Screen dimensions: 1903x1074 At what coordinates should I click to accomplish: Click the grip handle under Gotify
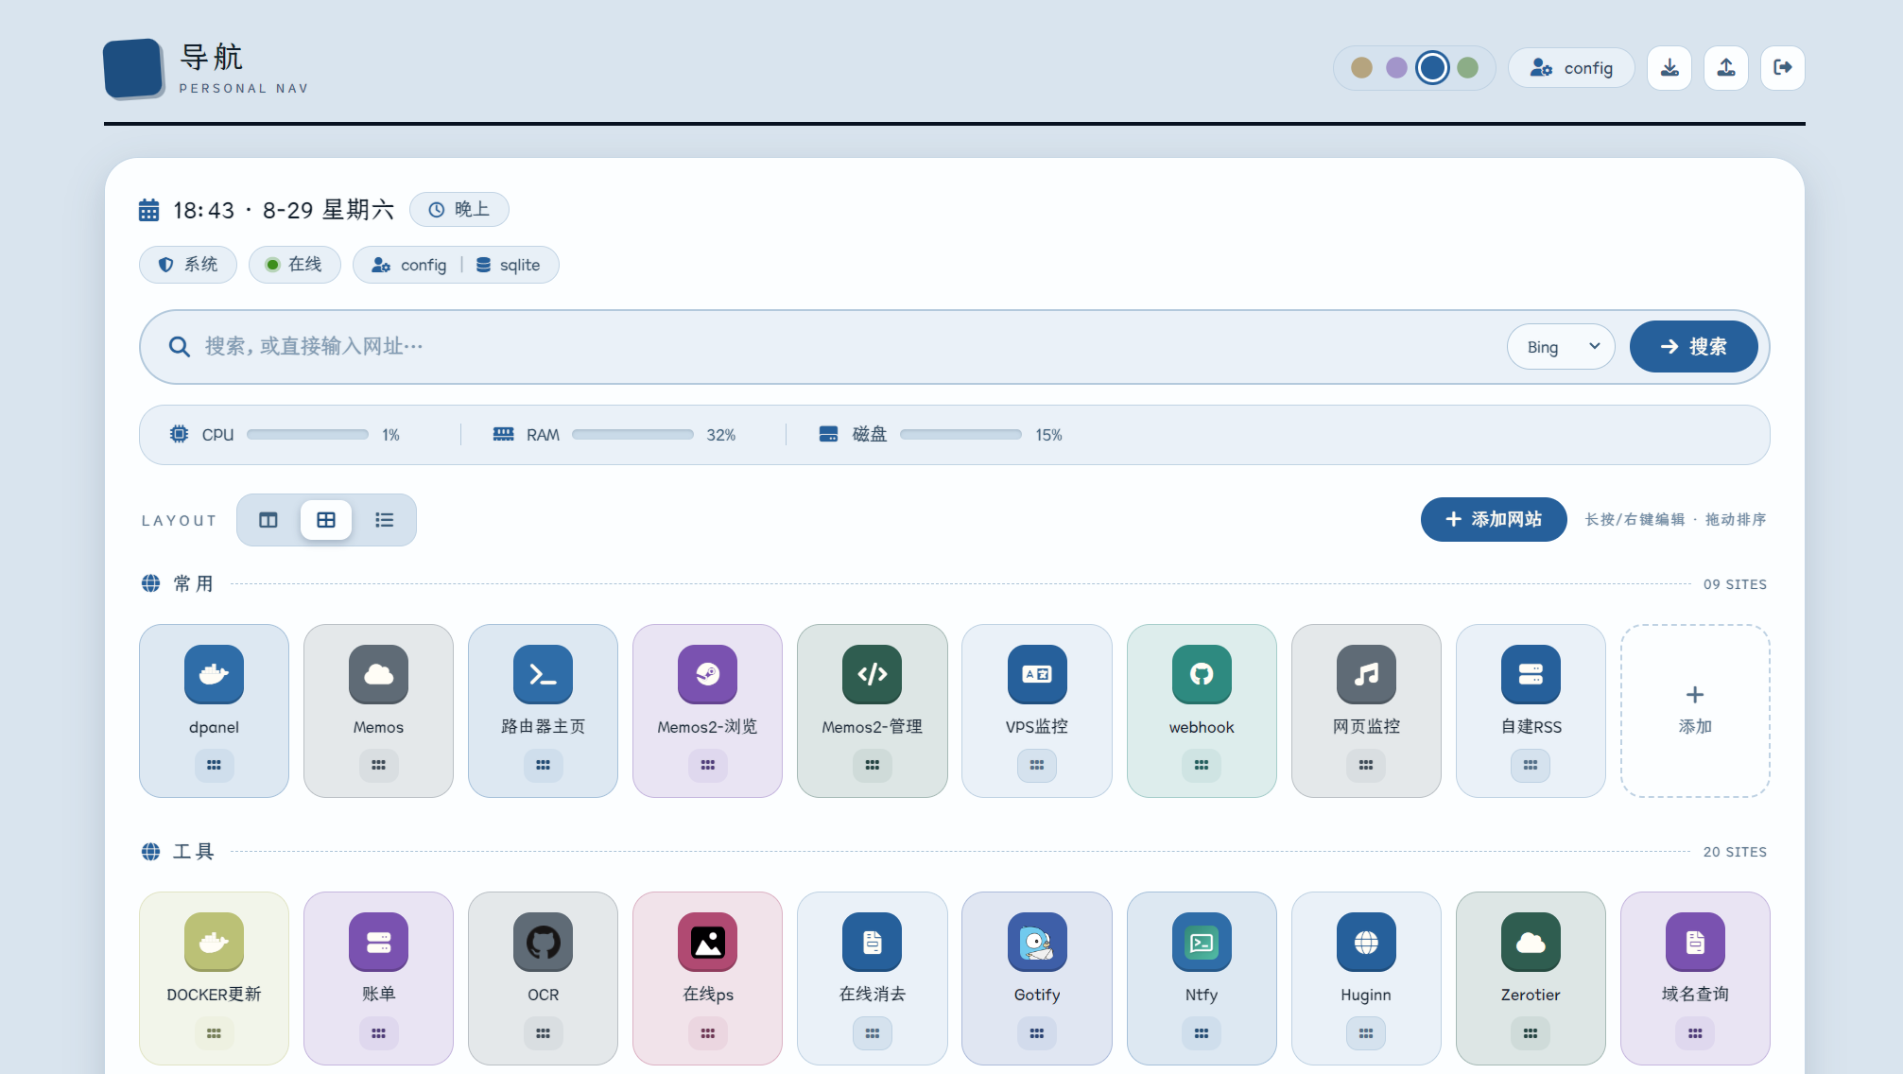pyautogui.click(x=1037, y=1033)
